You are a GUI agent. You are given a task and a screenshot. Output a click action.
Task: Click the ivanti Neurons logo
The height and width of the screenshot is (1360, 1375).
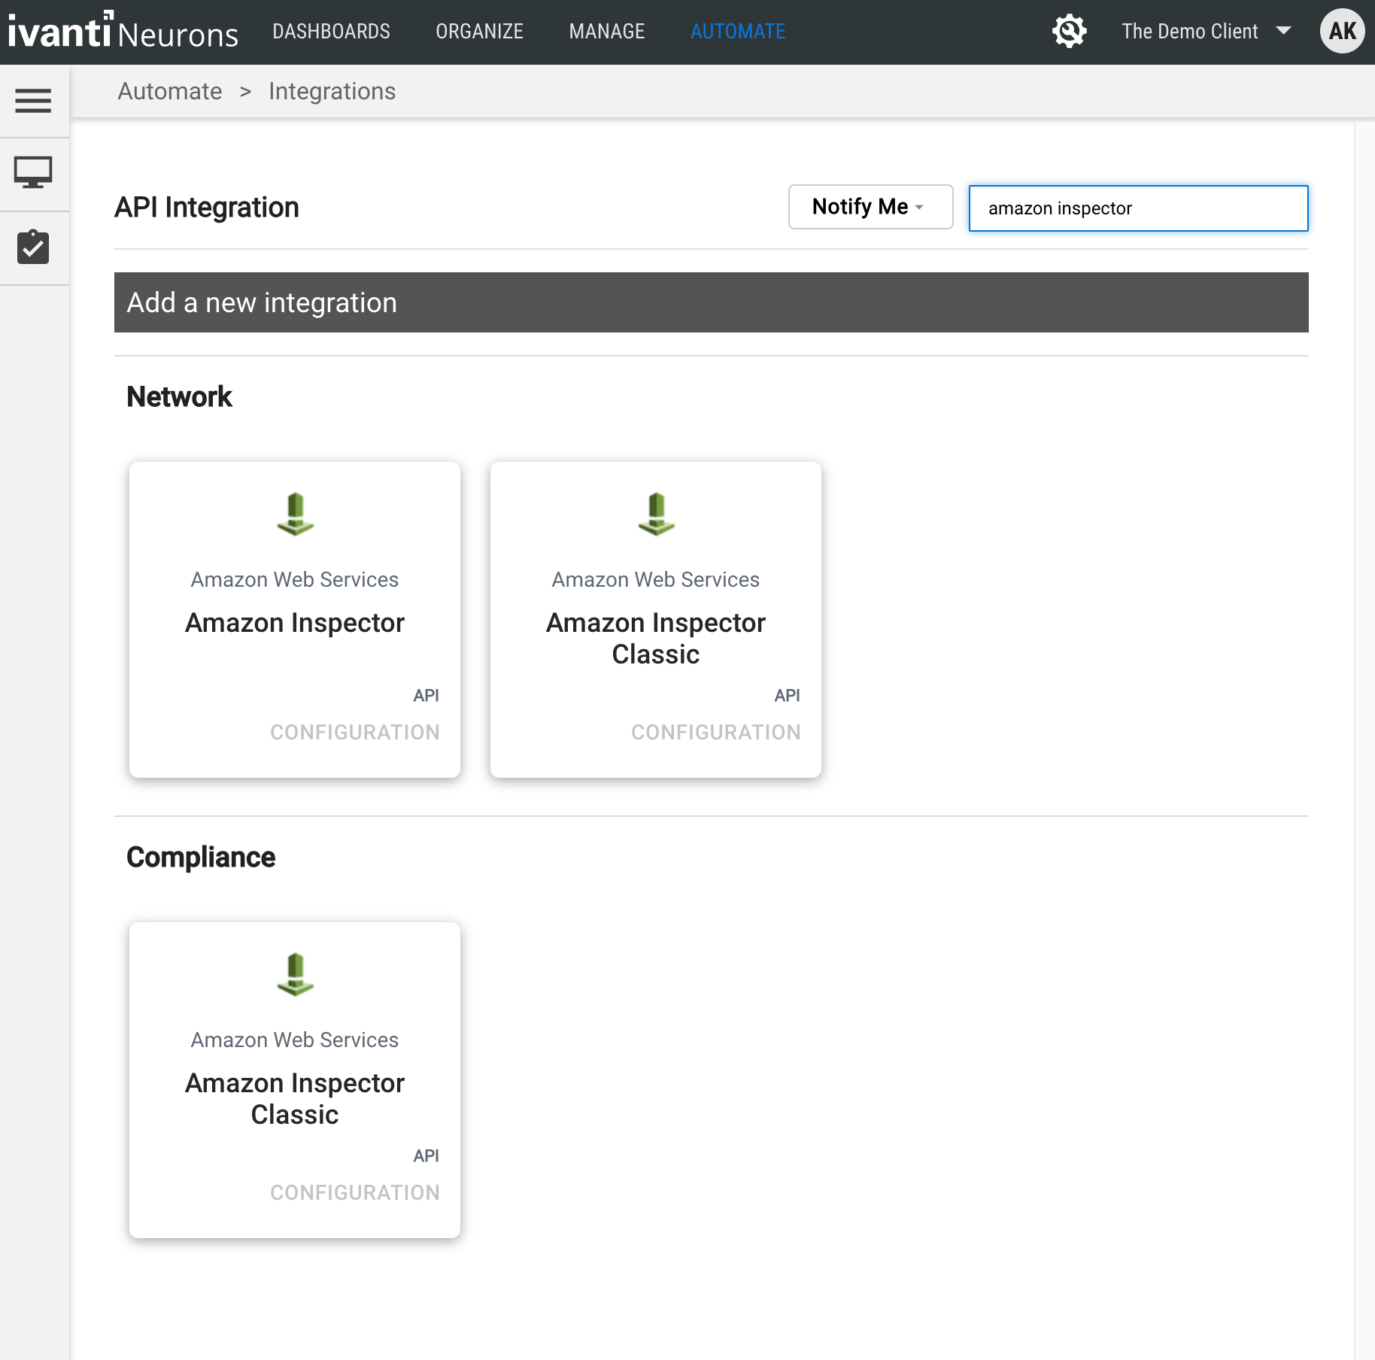[120, 31]
